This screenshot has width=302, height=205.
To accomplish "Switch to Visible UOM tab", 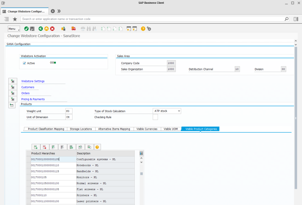I will click(x=171, y=129).
